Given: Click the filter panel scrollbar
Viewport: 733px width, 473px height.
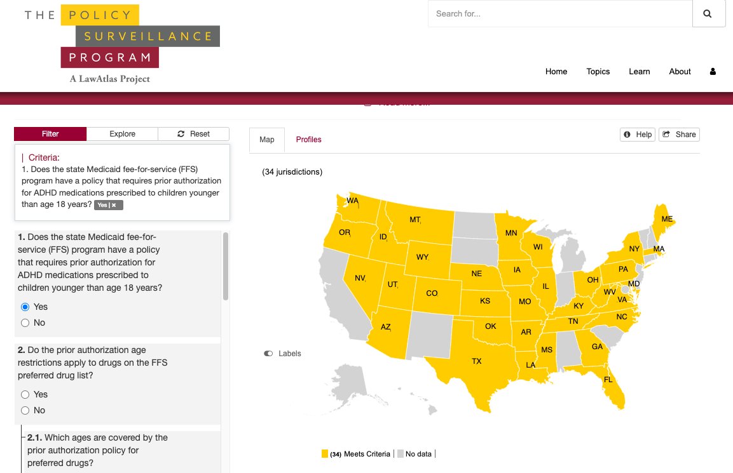Looking at the screenshot, I should tap(226, 266).
